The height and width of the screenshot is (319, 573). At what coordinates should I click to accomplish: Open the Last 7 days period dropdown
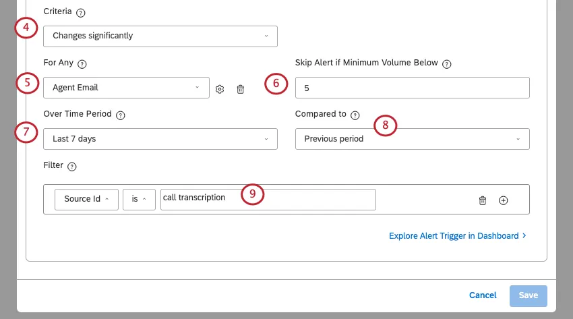pos(160,139)
